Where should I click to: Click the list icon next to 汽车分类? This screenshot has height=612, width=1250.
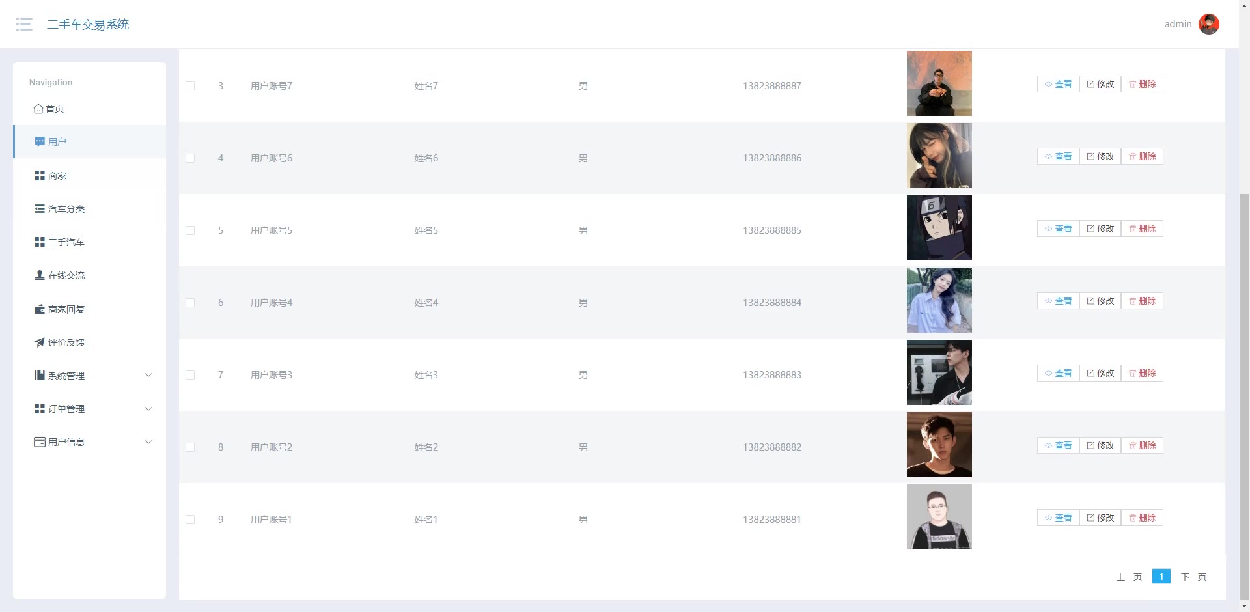pyautogui.click(x=40, y=209)
